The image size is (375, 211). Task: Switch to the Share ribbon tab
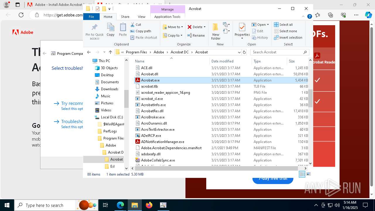tap(125, 17)
